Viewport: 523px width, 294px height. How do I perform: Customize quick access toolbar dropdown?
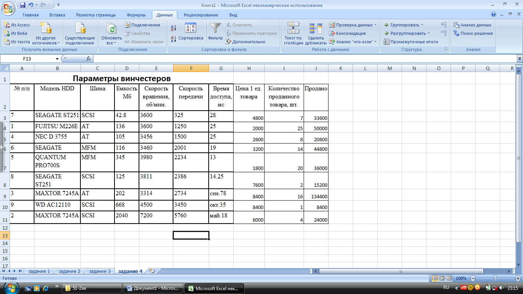pos(58,5)
